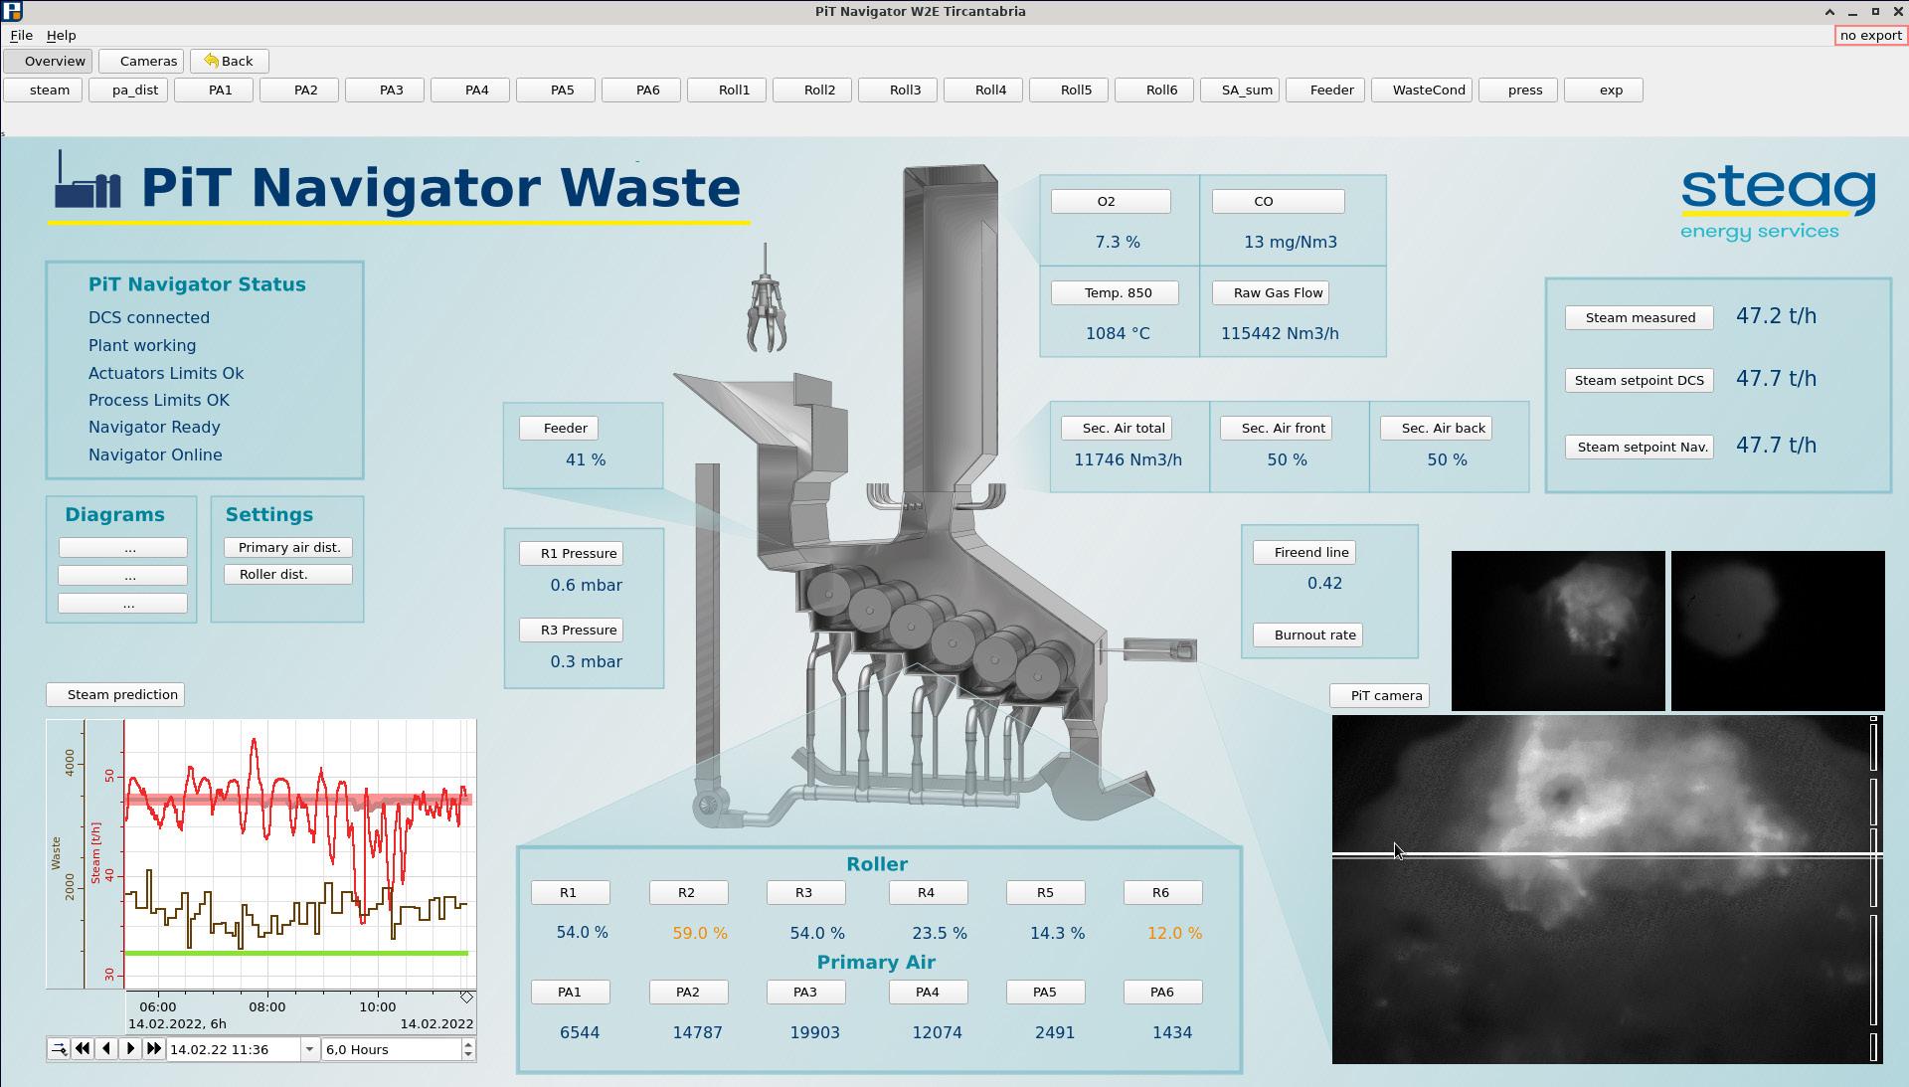Step backward one step in trend

[x=106, y=1049]
